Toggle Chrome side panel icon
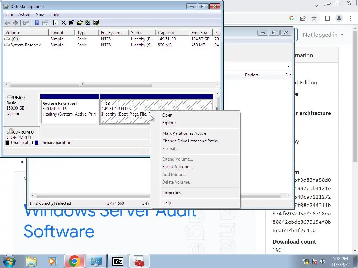358x268 pixels. 328,18
